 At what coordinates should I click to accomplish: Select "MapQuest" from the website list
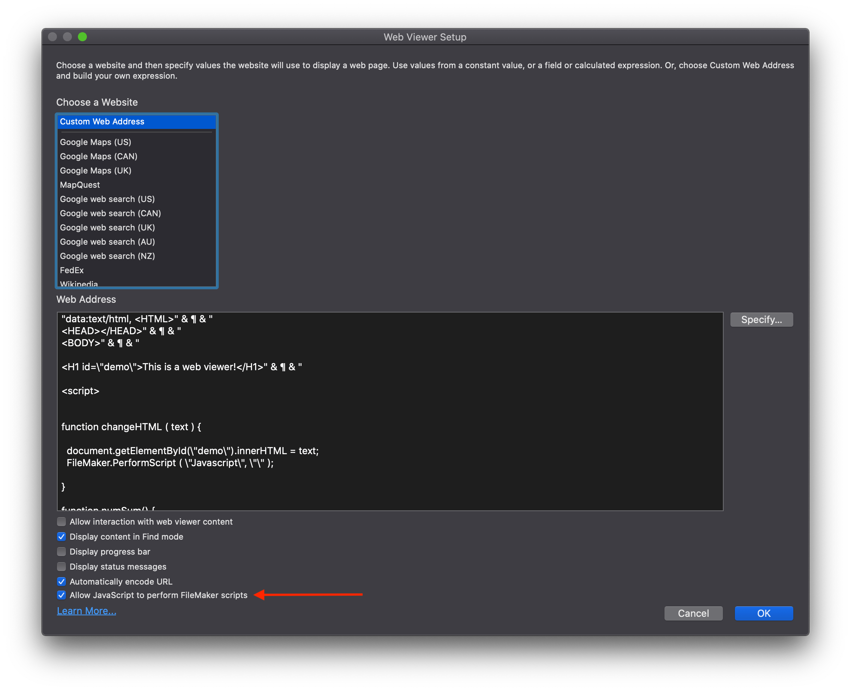[x=79, y=185]
